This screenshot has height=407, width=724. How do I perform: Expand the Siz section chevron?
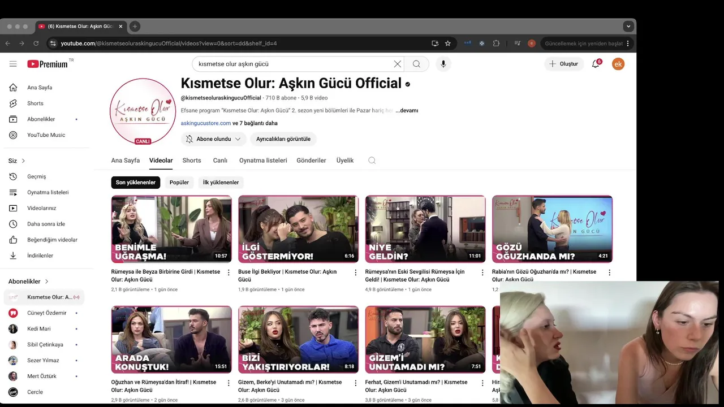(23, 161)
